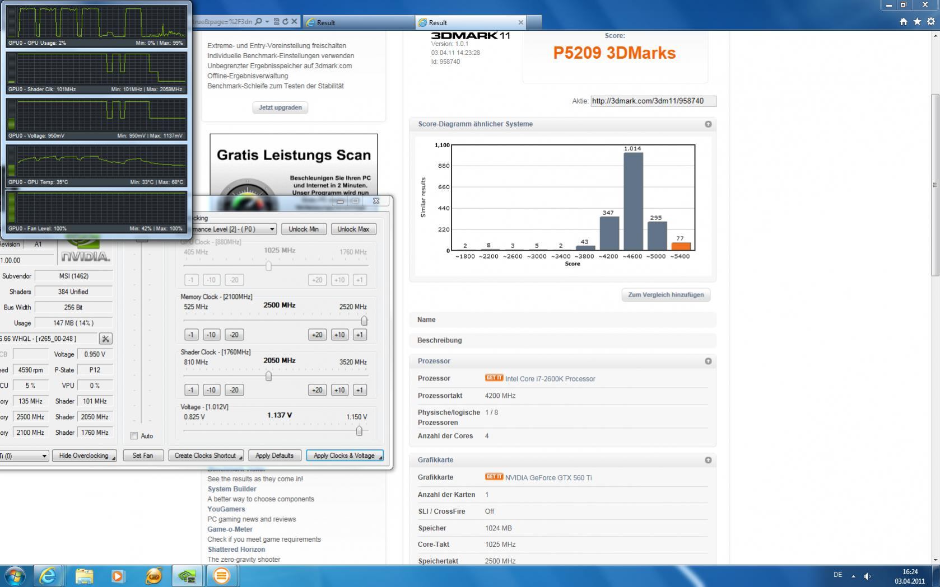Click +1 under Memory Clock
The width and height of the screenshot is (940, 587).
[x=360, y=335]
